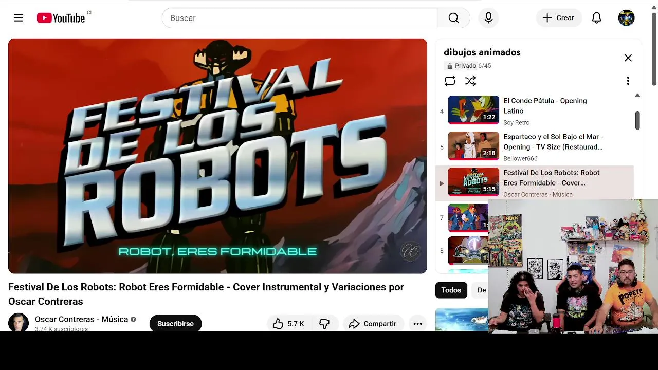Open the notifications bell
The height and width of the screenshot is (370, 658).
(x=596, y=18)
